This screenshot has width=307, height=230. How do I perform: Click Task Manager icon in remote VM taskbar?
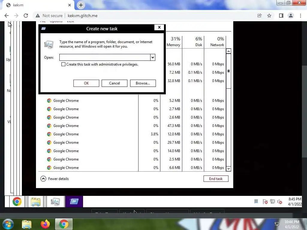pos(55,202)
